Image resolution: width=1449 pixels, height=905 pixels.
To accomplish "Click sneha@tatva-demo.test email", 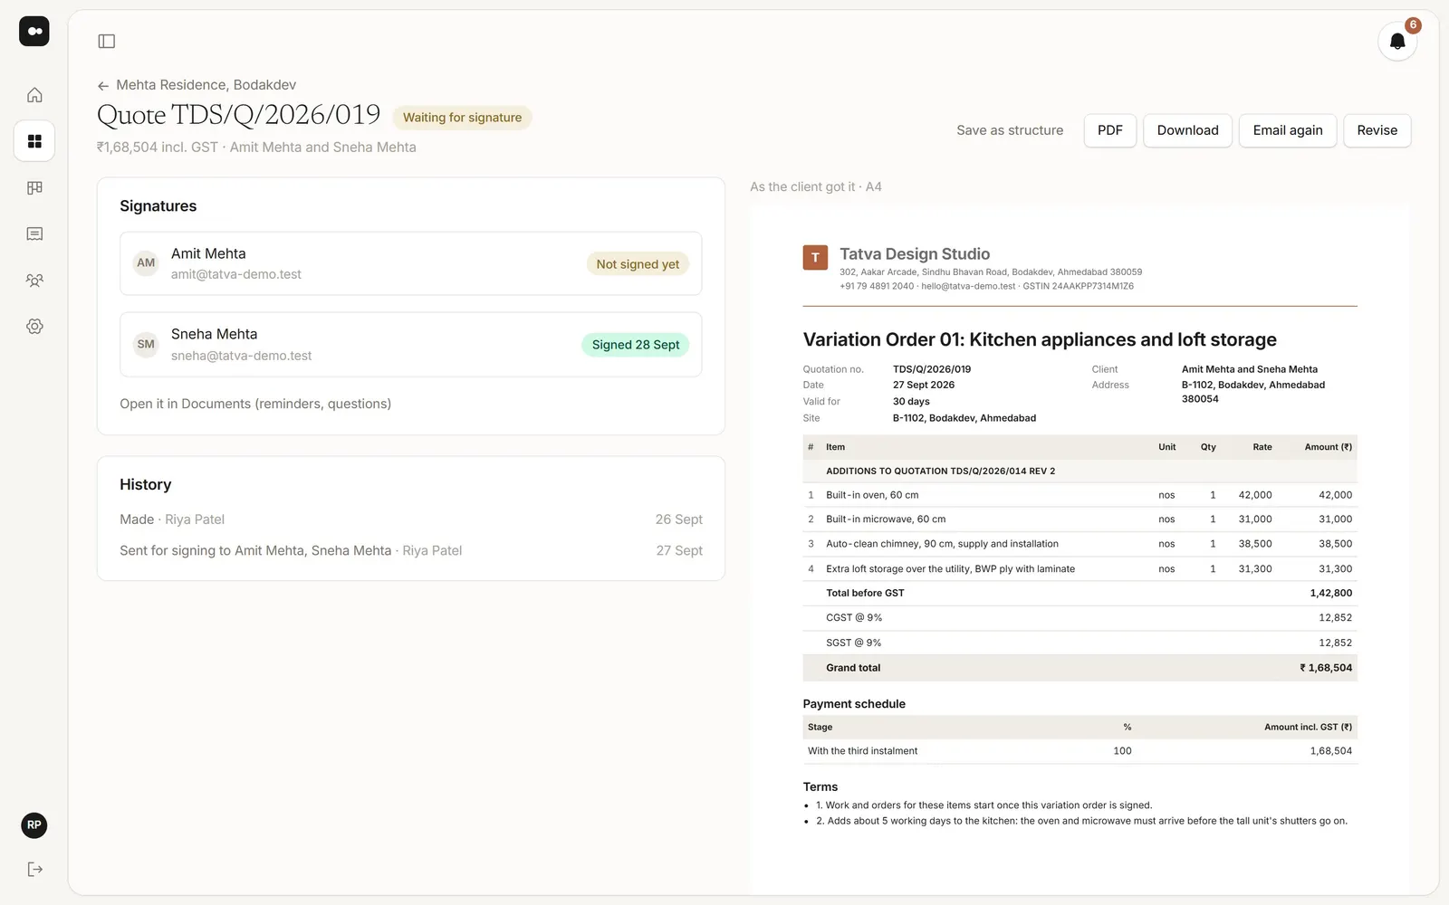I will pos(241,356).
